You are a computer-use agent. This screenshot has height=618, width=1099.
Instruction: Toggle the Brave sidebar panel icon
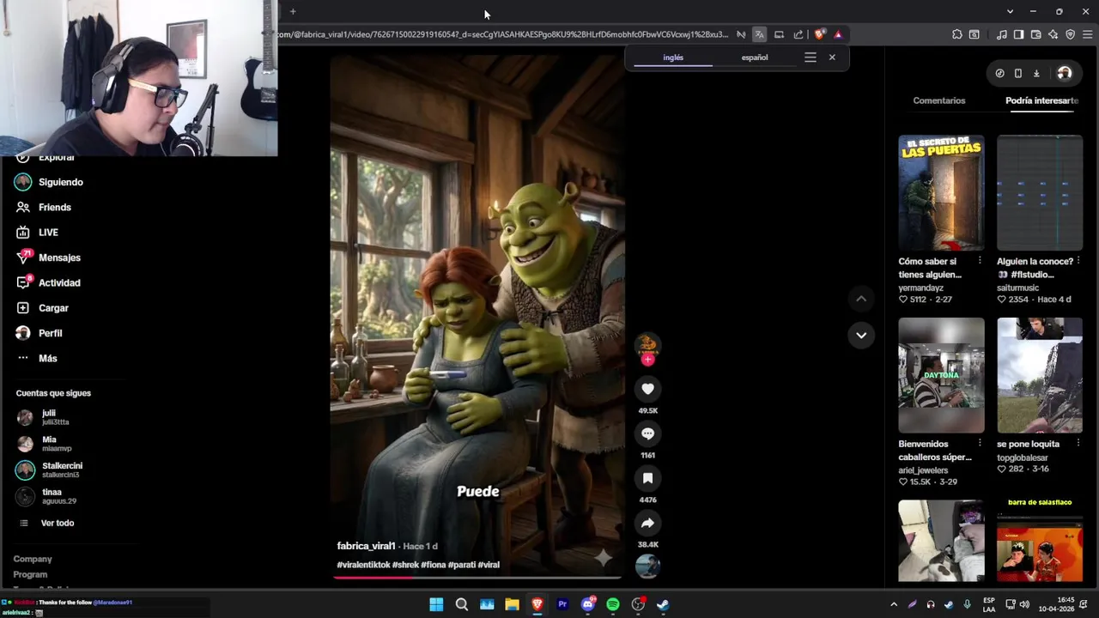pos(1018,34)
